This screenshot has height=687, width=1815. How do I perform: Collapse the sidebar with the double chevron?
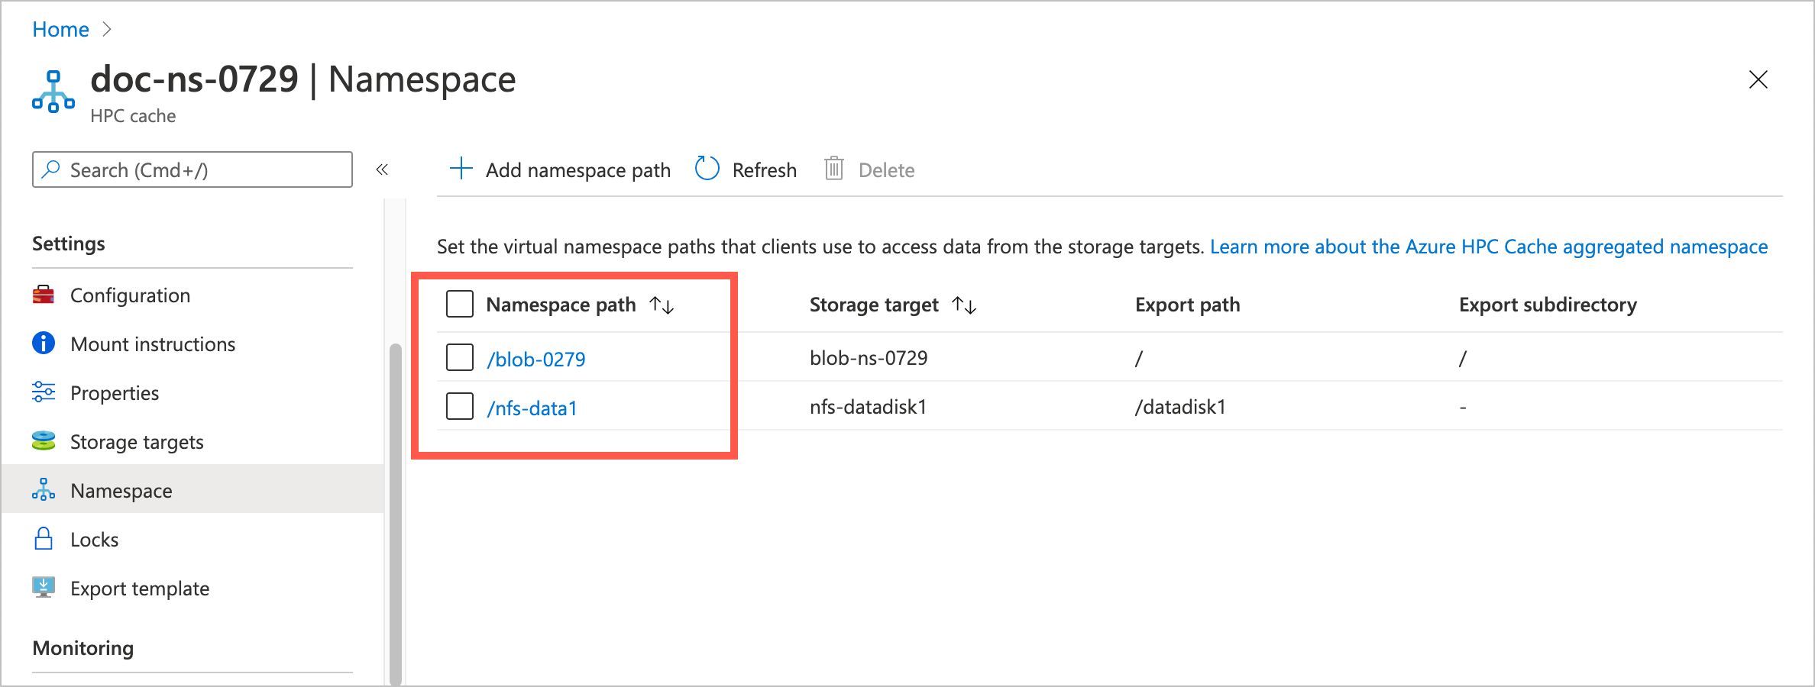(x=382, y=169)
